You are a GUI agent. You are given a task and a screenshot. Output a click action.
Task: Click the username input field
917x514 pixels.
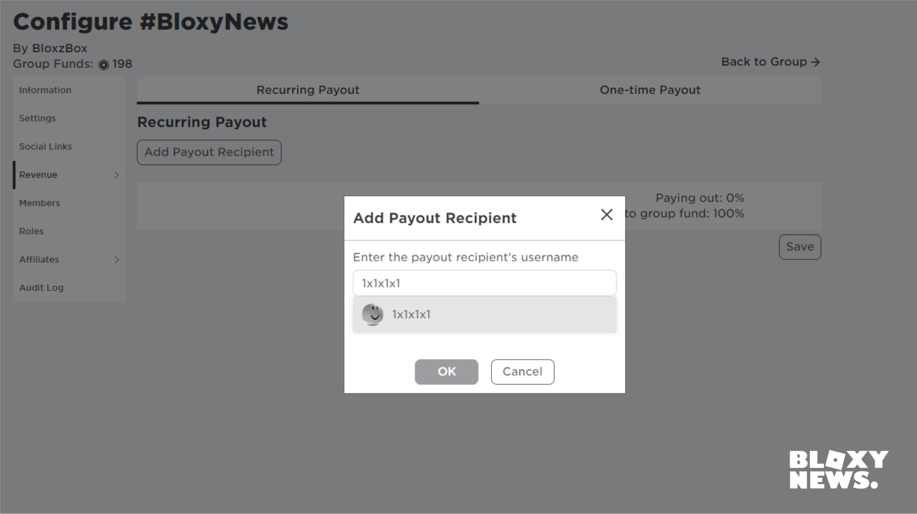click(x=484, y=283)
